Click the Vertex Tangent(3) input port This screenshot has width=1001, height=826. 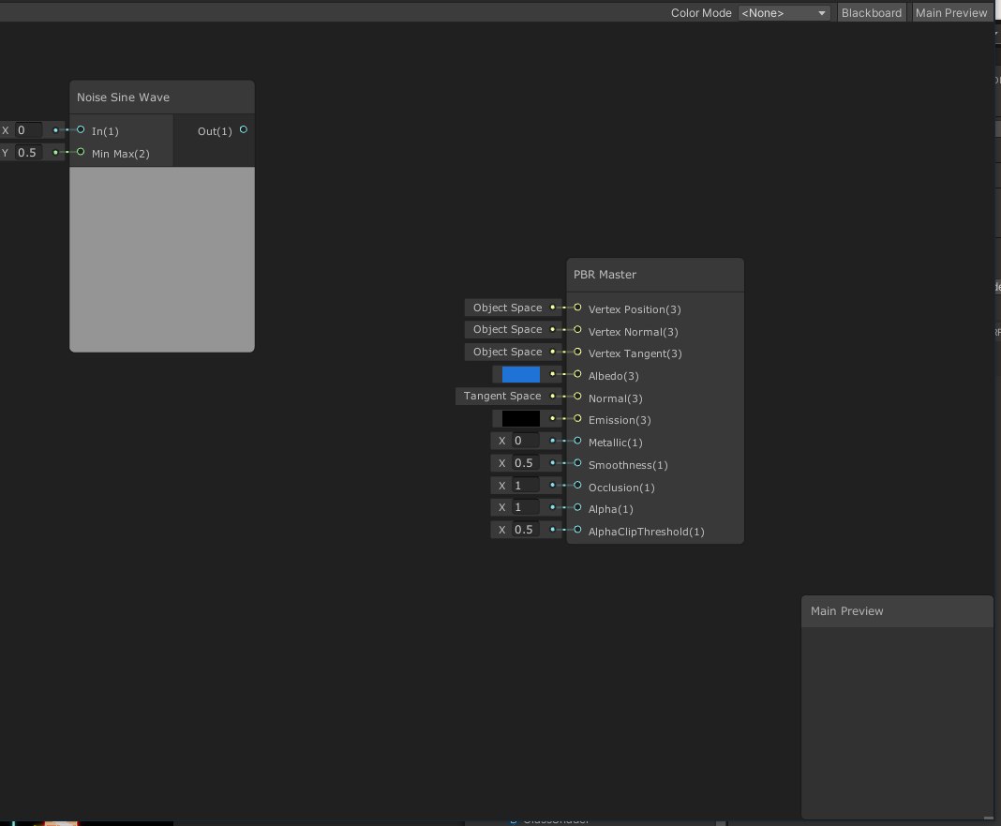(577, 352)
